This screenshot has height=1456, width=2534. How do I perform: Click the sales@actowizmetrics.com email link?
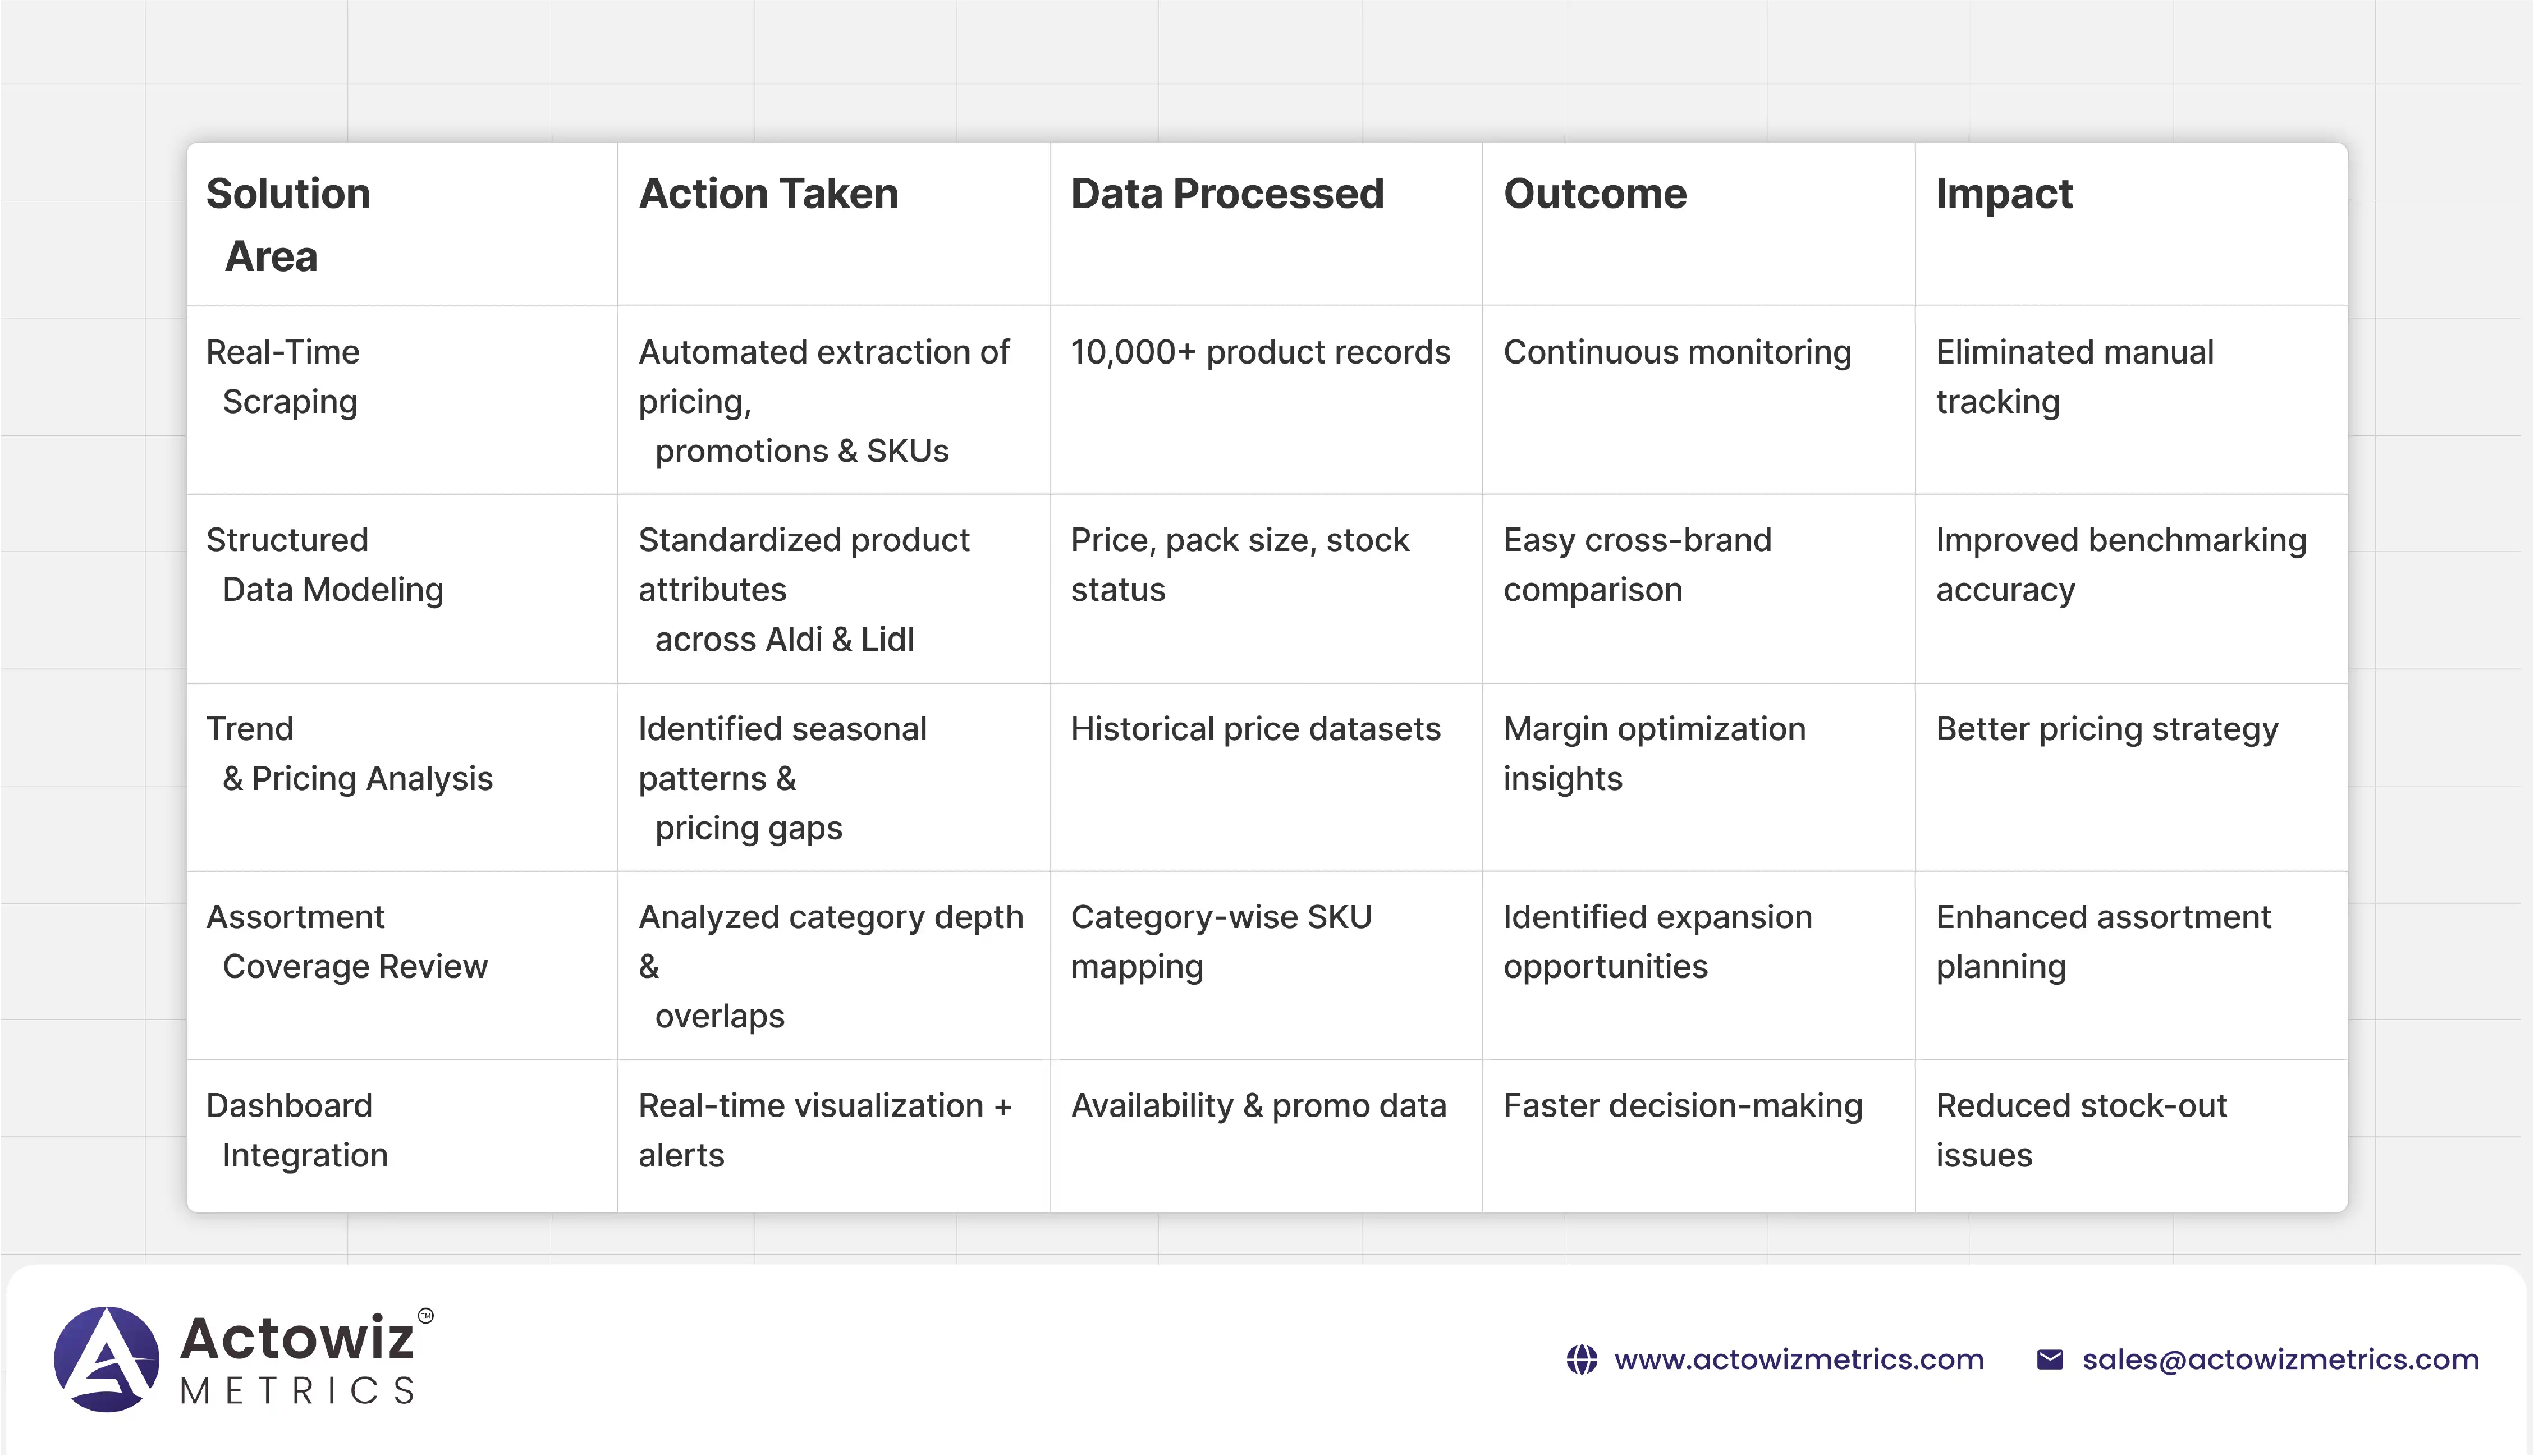coord(2280,1359)
